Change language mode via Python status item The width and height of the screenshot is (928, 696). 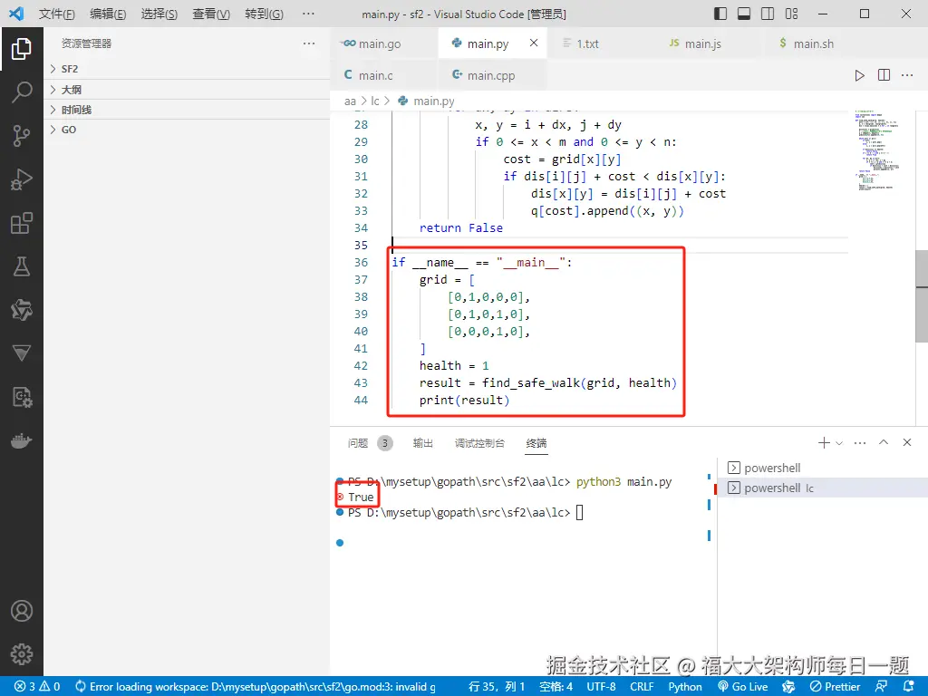[x=685, y=687]
